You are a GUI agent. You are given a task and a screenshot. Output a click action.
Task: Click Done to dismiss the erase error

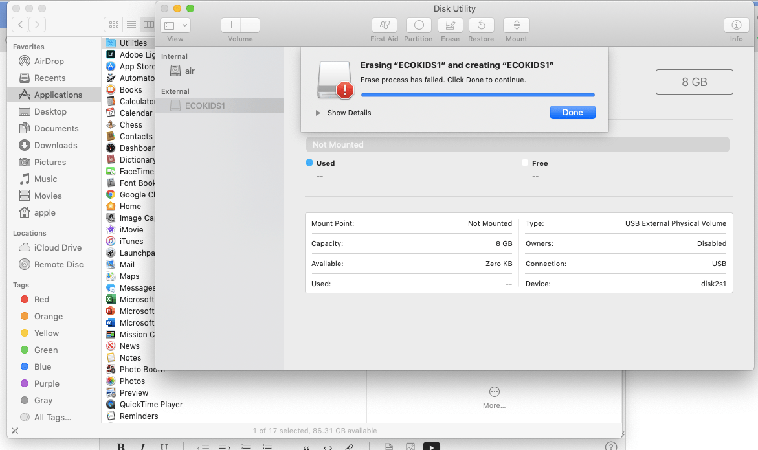[572, 112]
